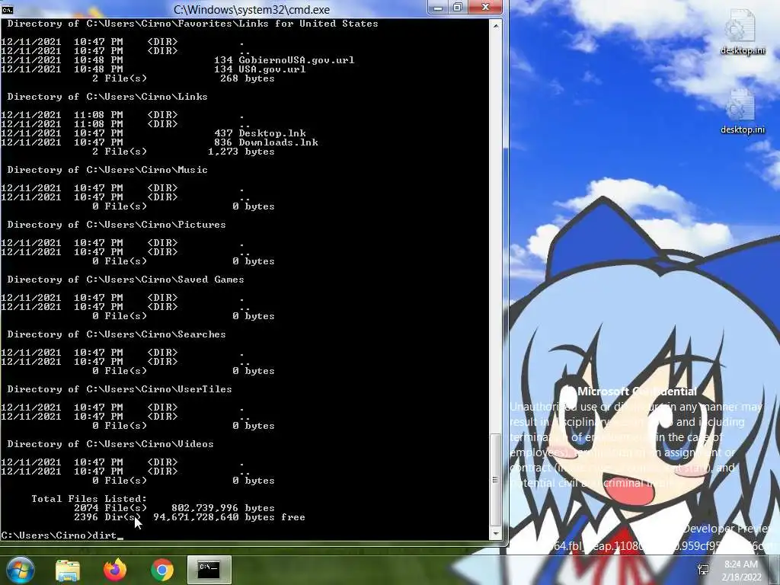Click the '268 bytes' total line
The width and height of the screenshot is (780, 585).
248,78
